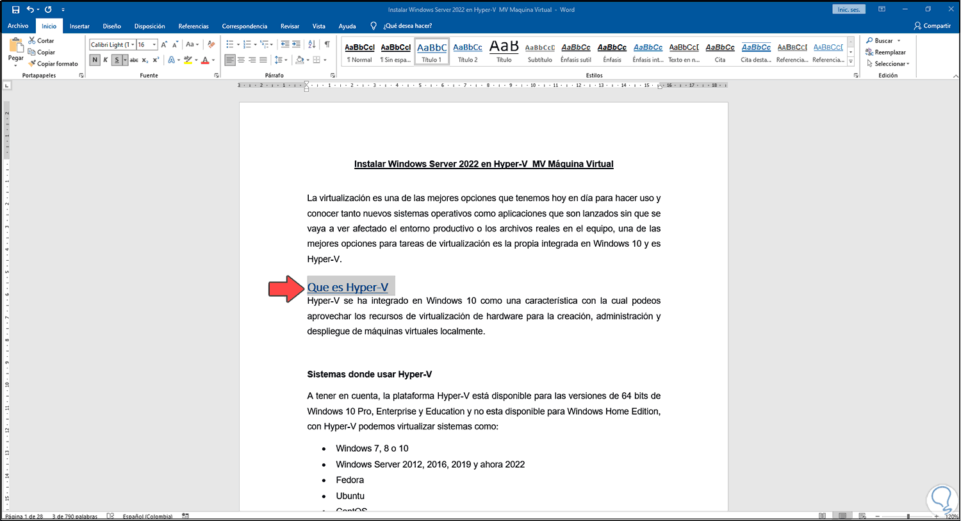
Task: Open the font size dropdown
Action: click(x=154, y=44)
